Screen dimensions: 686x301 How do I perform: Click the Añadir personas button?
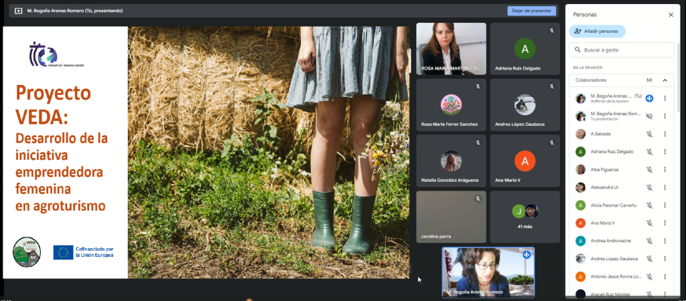pos(597,31)
